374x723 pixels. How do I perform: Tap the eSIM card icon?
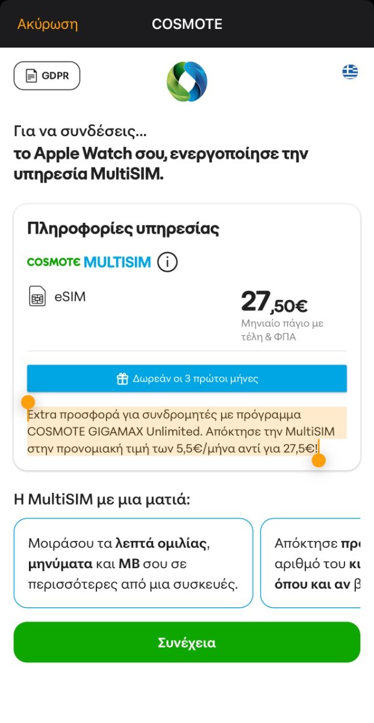[x=37, y=297]
